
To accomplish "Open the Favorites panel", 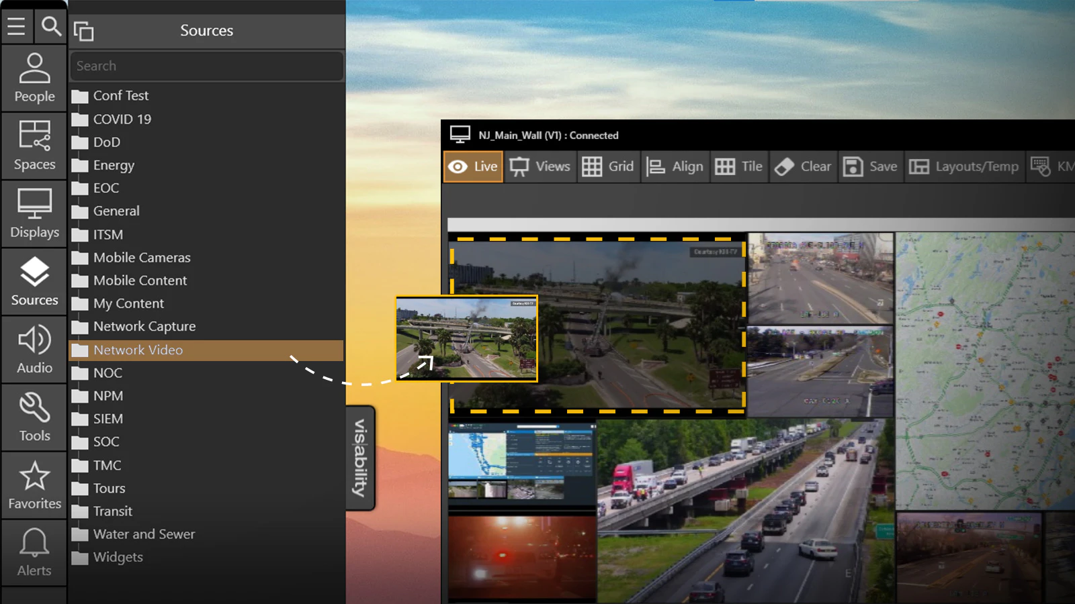I will (x=34, y=484).
